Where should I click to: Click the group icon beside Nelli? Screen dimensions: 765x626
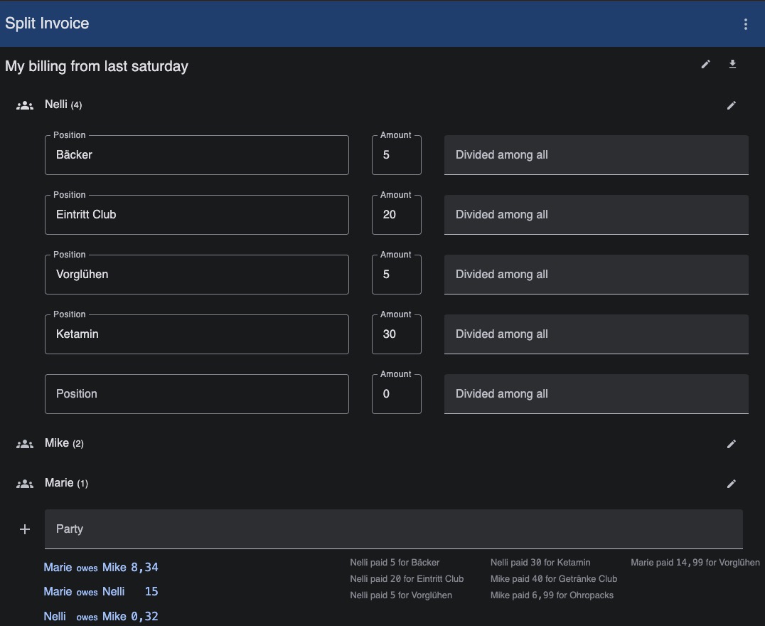tap(25, 105)
